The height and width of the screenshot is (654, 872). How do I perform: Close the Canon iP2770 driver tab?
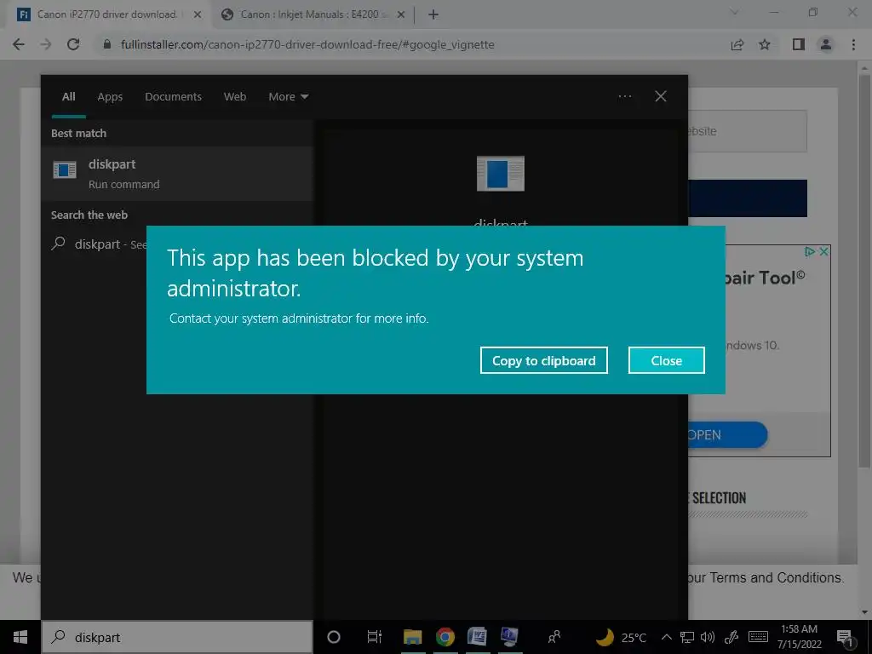[198, 14]
